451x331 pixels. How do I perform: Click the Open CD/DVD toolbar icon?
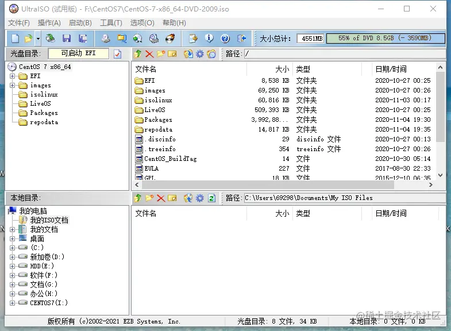51,39
